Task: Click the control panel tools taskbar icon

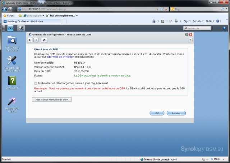Action: [21, 28]
